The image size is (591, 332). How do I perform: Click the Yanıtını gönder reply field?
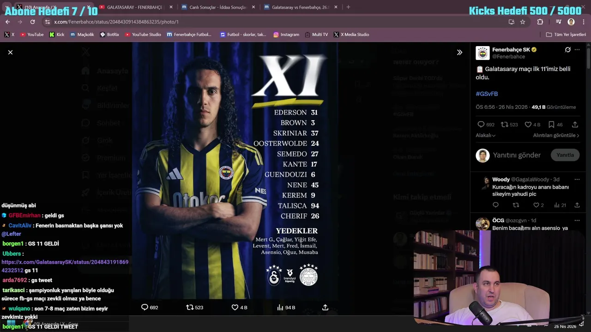click(517, 155)
